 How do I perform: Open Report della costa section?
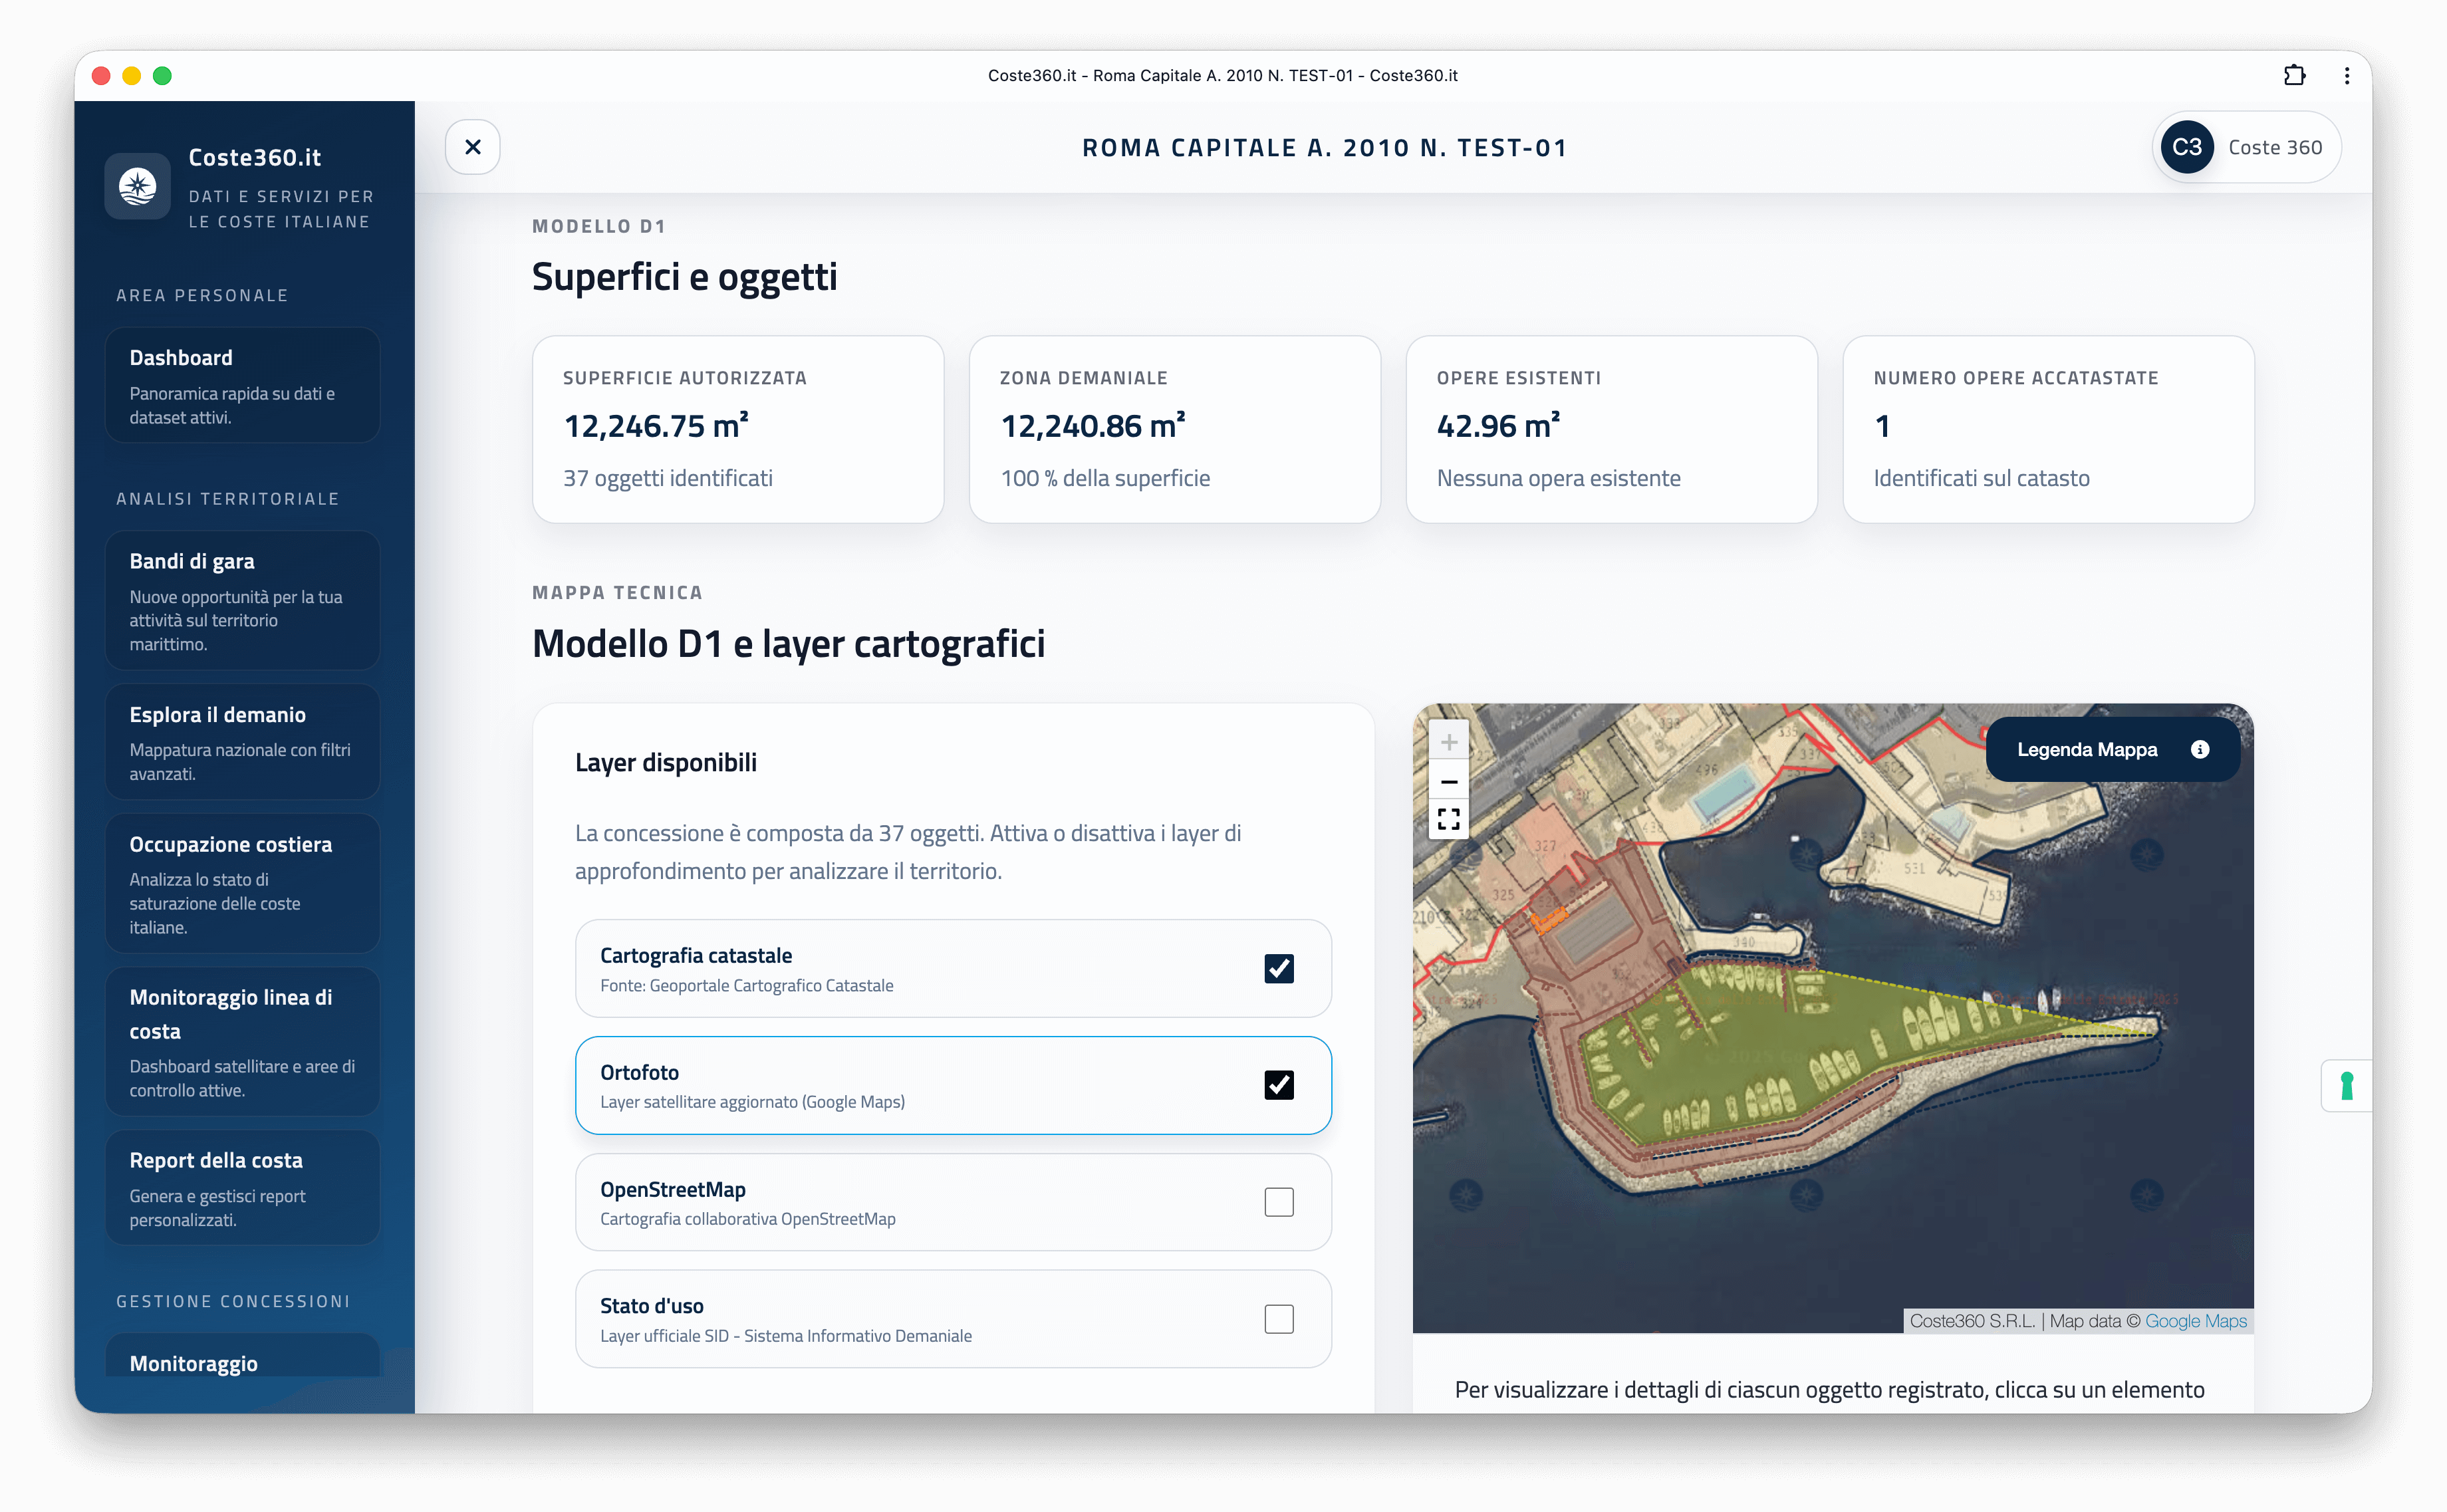click(x=242, y=1187)
